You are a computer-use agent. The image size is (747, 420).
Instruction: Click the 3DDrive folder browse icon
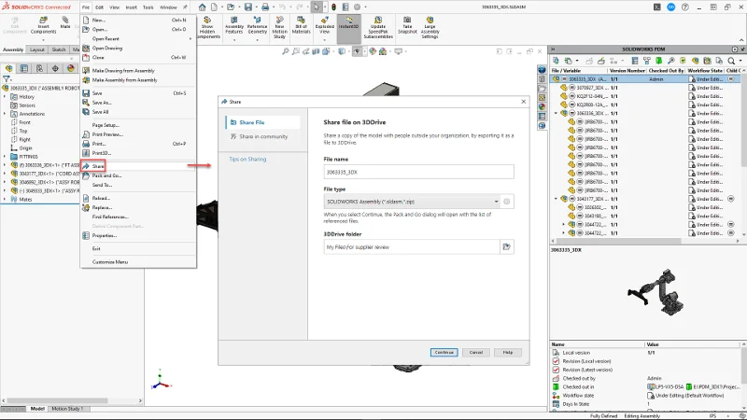(x=507, y=247)
